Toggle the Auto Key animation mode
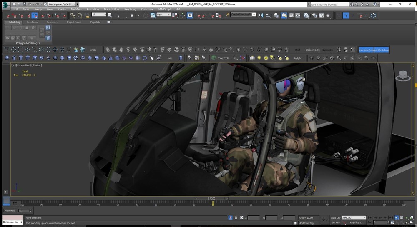The width and height of the screenshot is (417, 227). (x=335, y=217)
